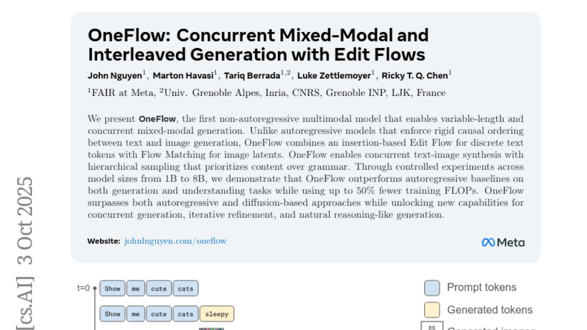This screenshot has width=587, height=330.
Task: Click the t=0 timeline marker dot
Action: tap(95, 288)
